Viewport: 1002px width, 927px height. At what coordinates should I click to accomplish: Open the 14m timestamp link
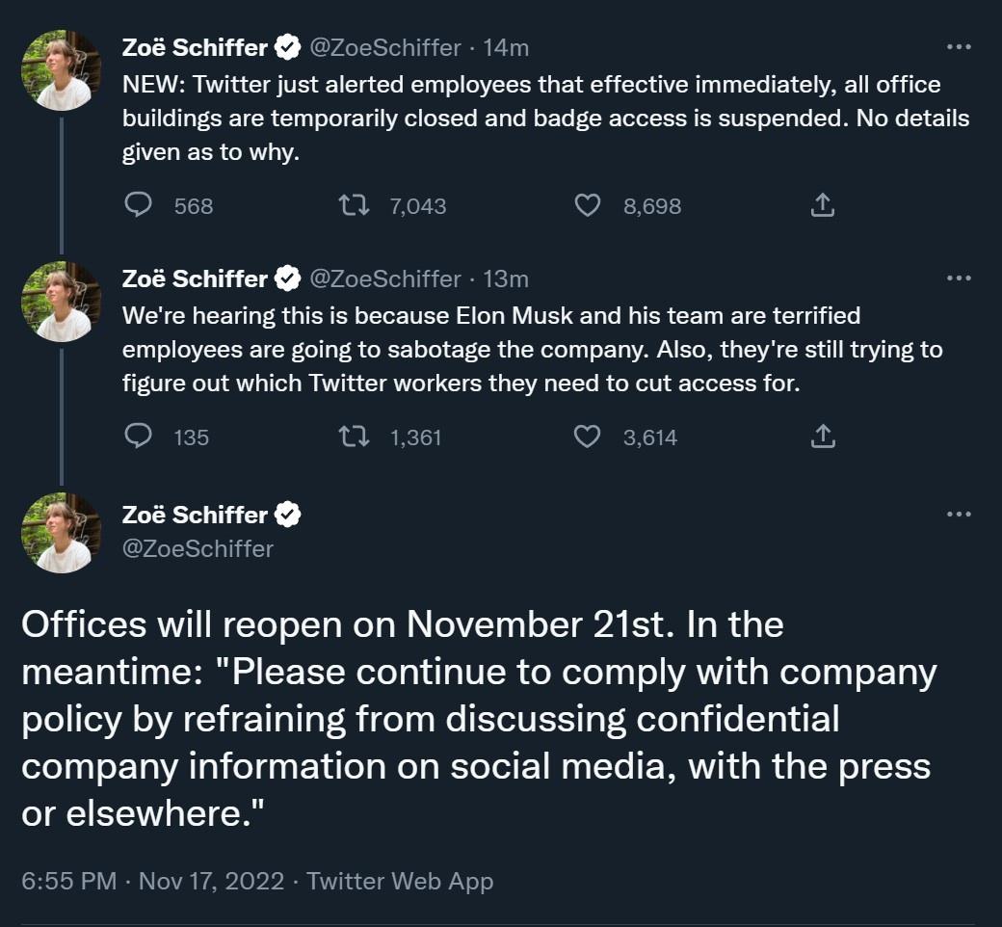[x=507, y=47]
